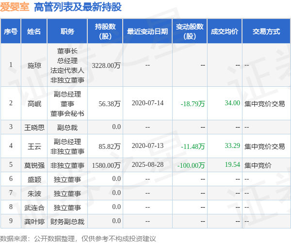Viewport: 291px width, 243px height.
Task: Click the name 高岷
Action: click(34, 104)
